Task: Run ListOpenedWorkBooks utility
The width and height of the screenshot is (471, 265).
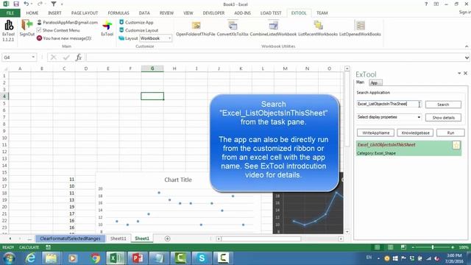Action: (x=360, y=29)
